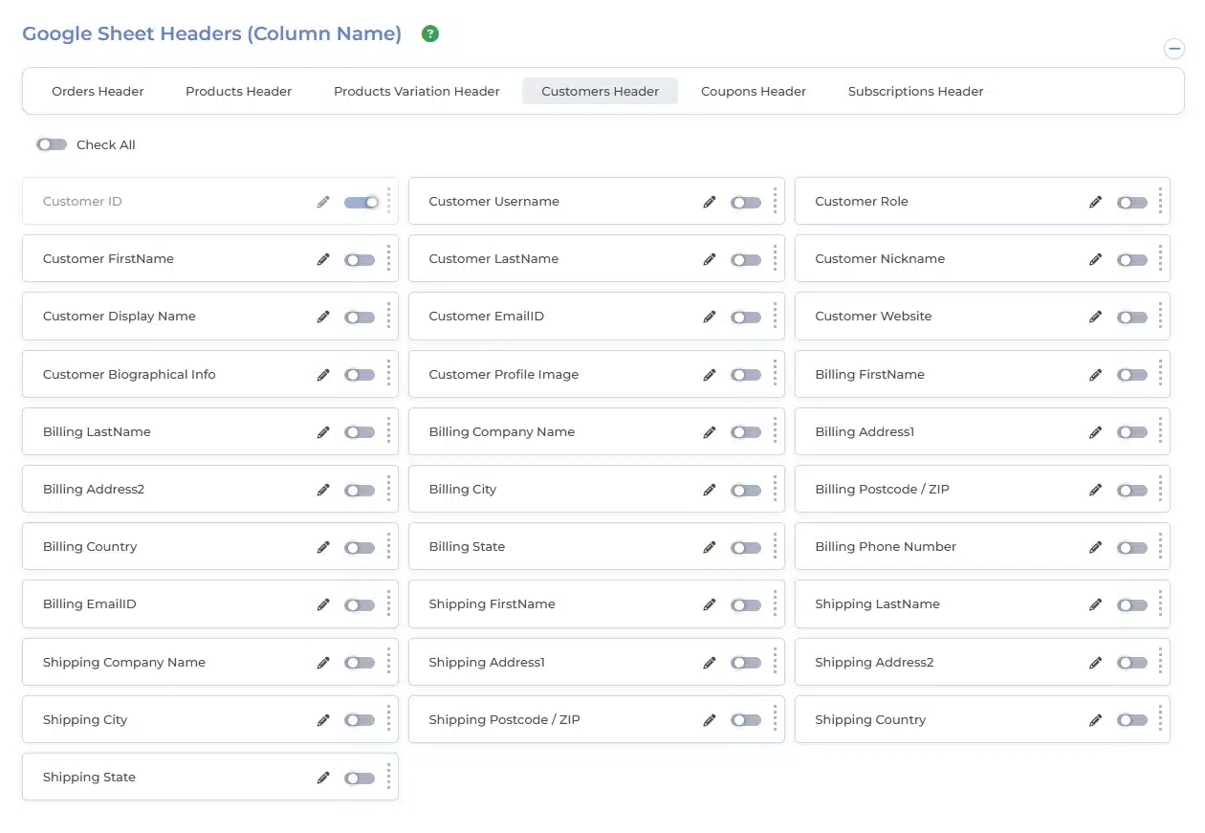The height and width of the screenshot is (833, 1205).
Task: Enable the Billing EmailID switch
Action: pyautogui.click(x=360, y=605)
